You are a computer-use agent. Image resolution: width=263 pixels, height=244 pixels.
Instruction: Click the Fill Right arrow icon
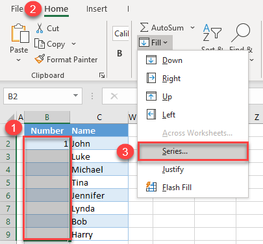(x=151, y=78)
